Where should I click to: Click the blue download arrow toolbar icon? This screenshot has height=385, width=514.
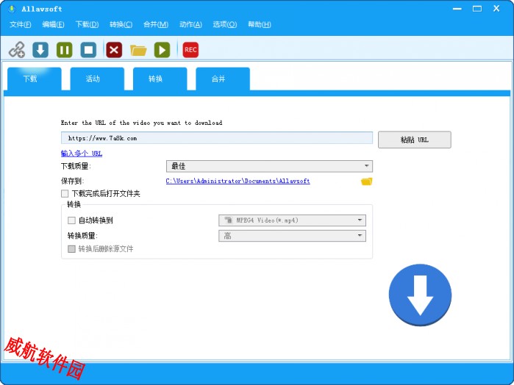[40, 50]
